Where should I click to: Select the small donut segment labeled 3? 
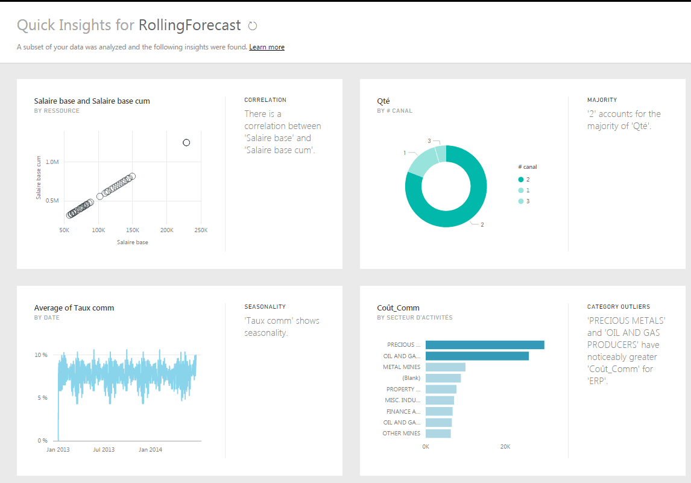(x=441, y=153)
